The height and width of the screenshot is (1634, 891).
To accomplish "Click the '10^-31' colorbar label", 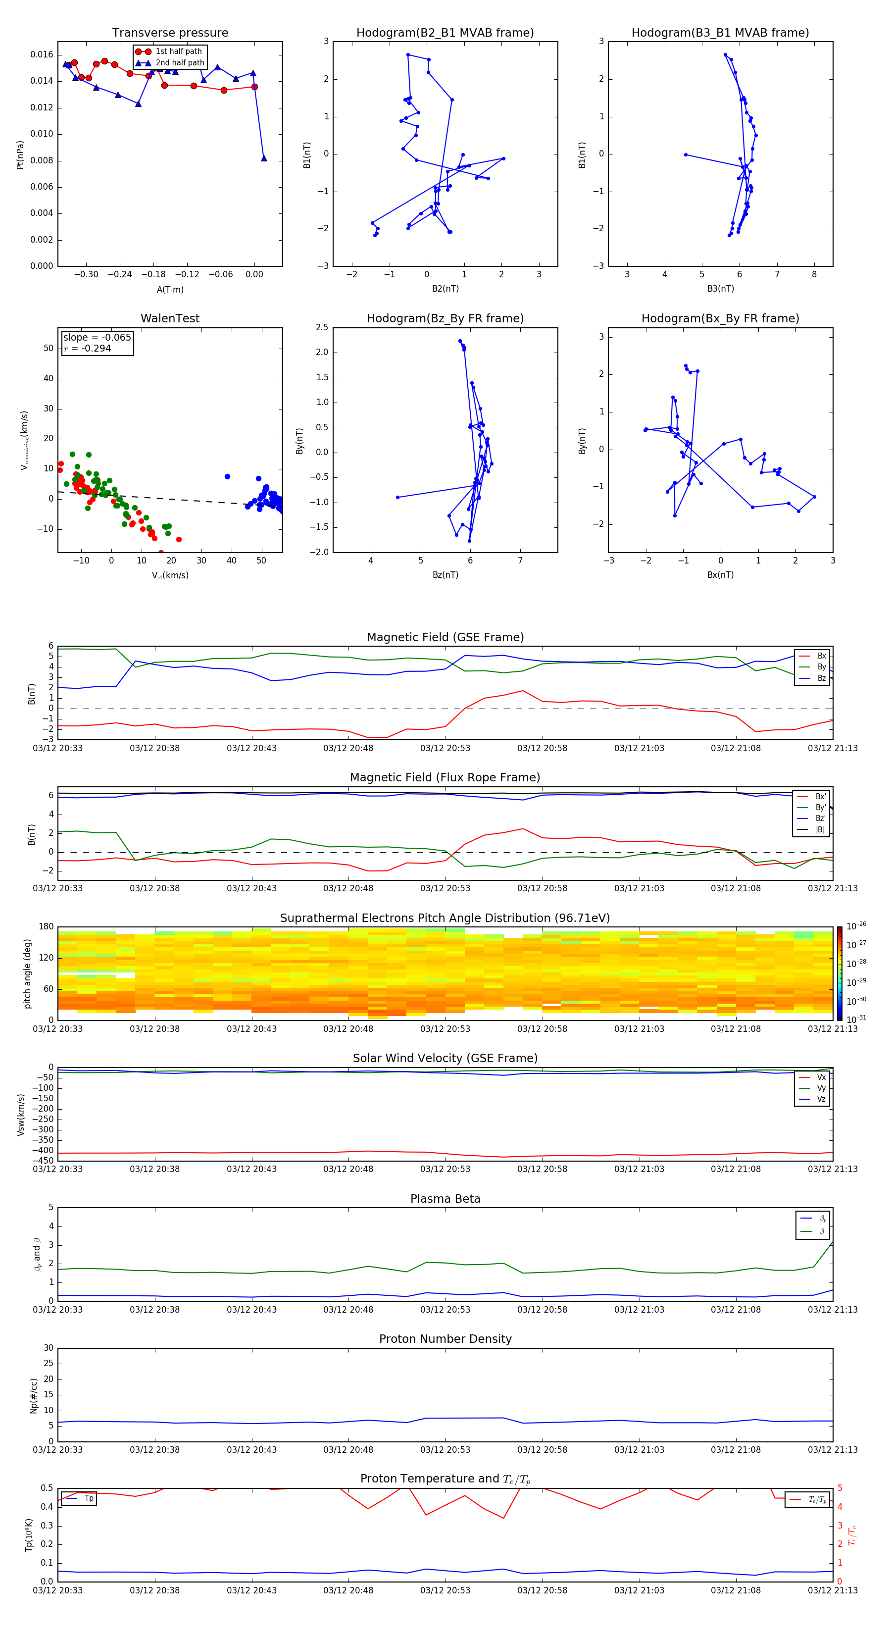I will tap(856, 1020).
